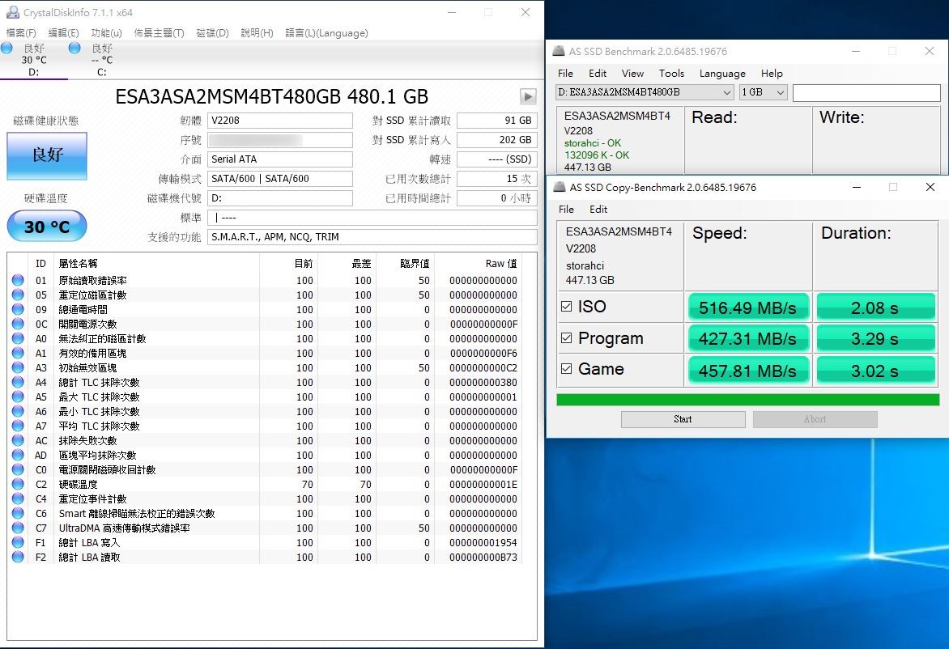Click the 總計 LBA 寫入 attribute row text
Image resolution: width=949 pixels, height=649 pixels.
click(89, 542)
